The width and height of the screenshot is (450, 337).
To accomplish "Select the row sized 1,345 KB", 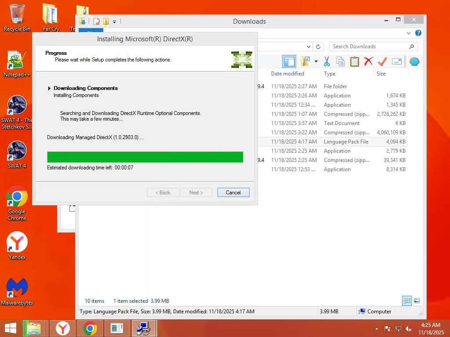I will 332,105.
